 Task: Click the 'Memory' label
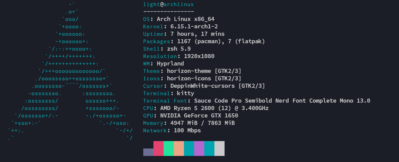(x=153, y=123)
